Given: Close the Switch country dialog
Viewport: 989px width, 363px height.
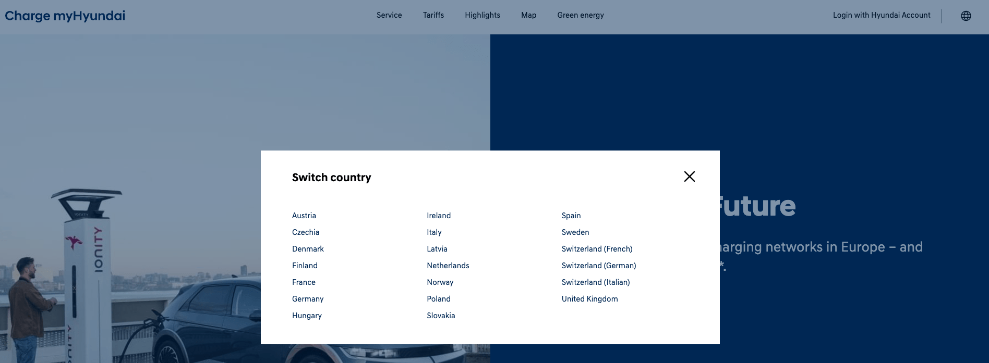Looking at the screenshot, I should [x=689, y=177].
